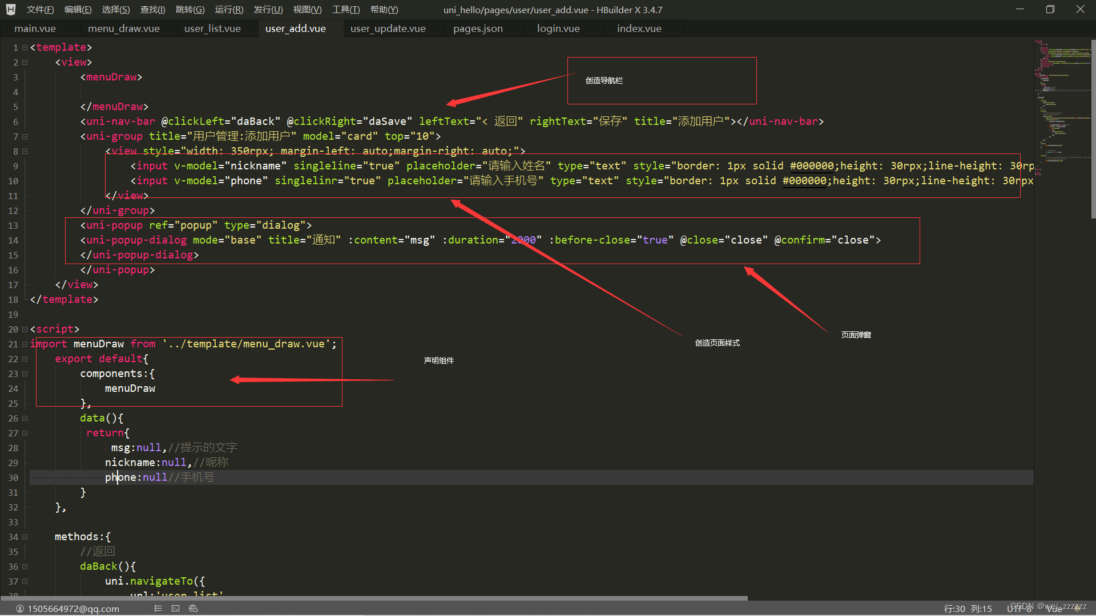Switch to the user_list.vue tab
This screenshot has width=1096, height=616.
pyautogui.click(x=212, y=29)
